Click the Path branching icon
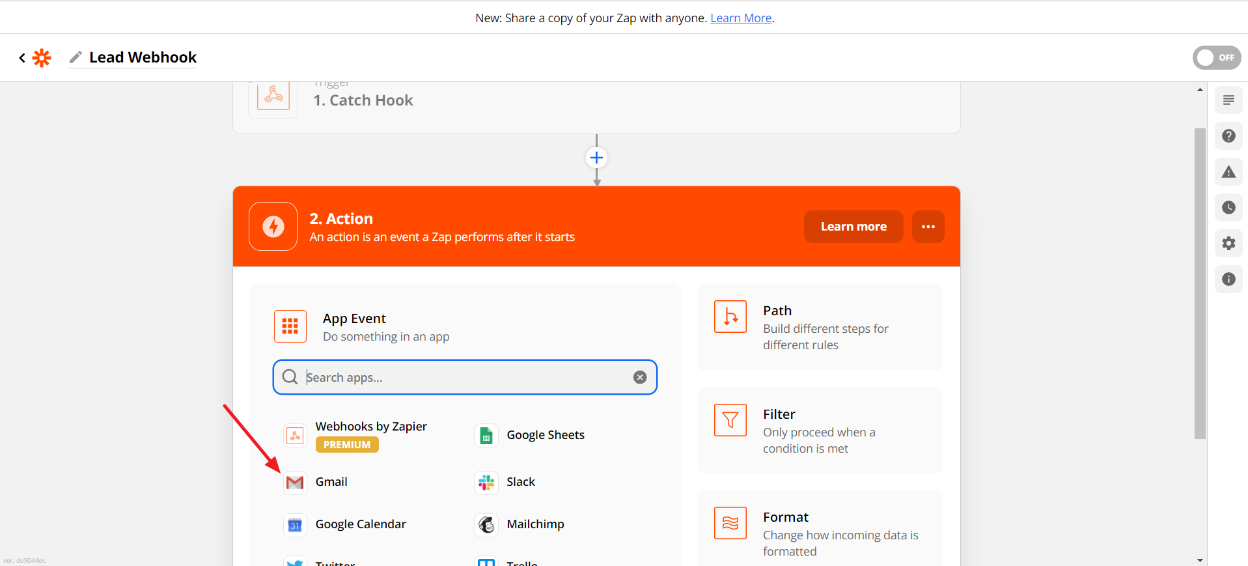Viewport: 1248px width, 566px height. (x=730, y=317)
